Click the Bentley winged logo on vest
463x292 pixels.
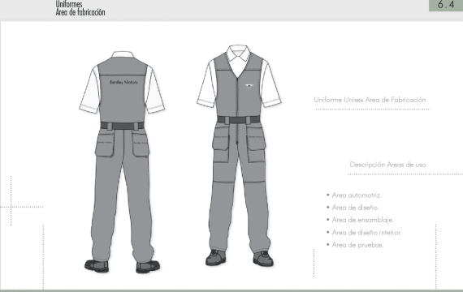tap(249, 86)
